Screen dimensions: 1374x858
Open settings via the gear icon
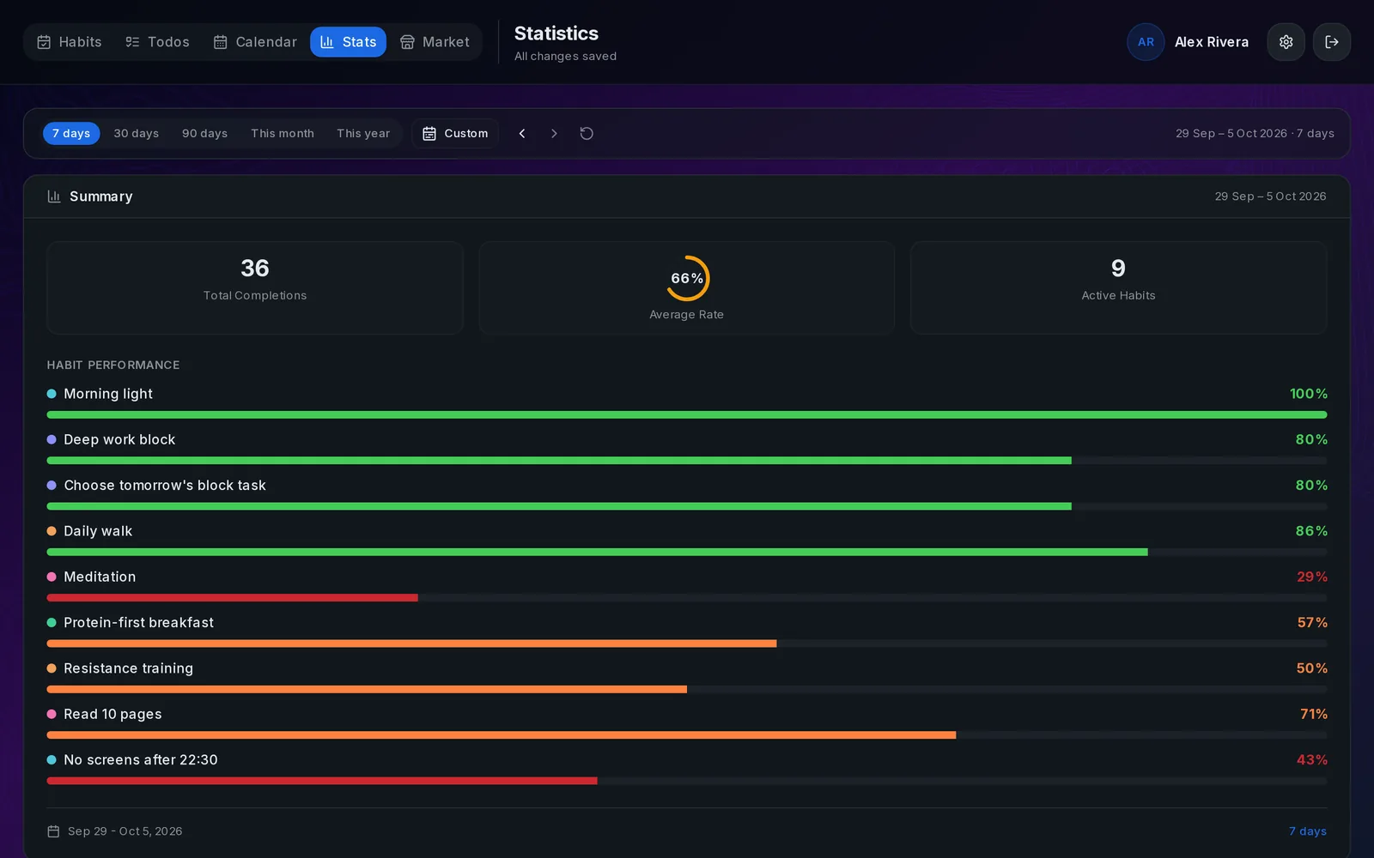[1286, 42]
